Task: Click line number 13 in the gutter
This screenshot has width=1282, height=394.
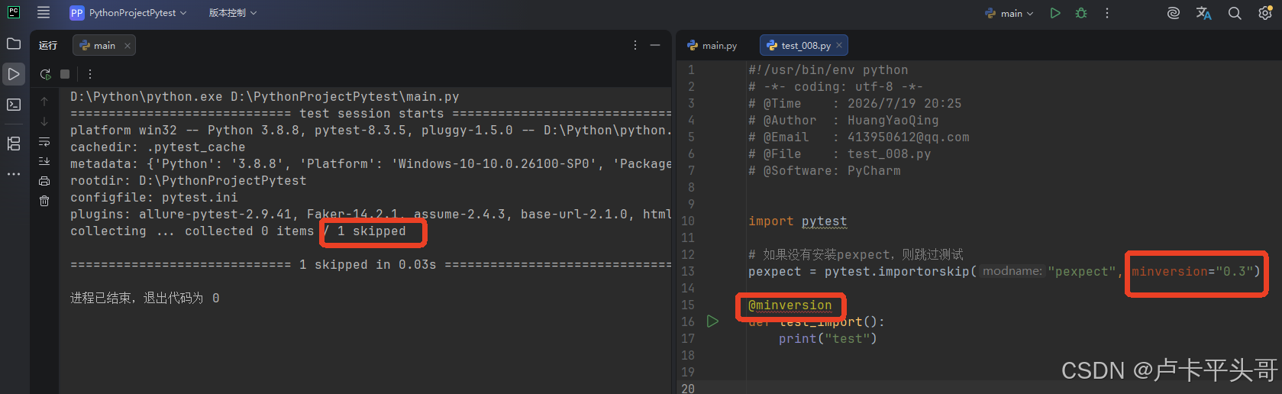Action: (x=688, y=272)
